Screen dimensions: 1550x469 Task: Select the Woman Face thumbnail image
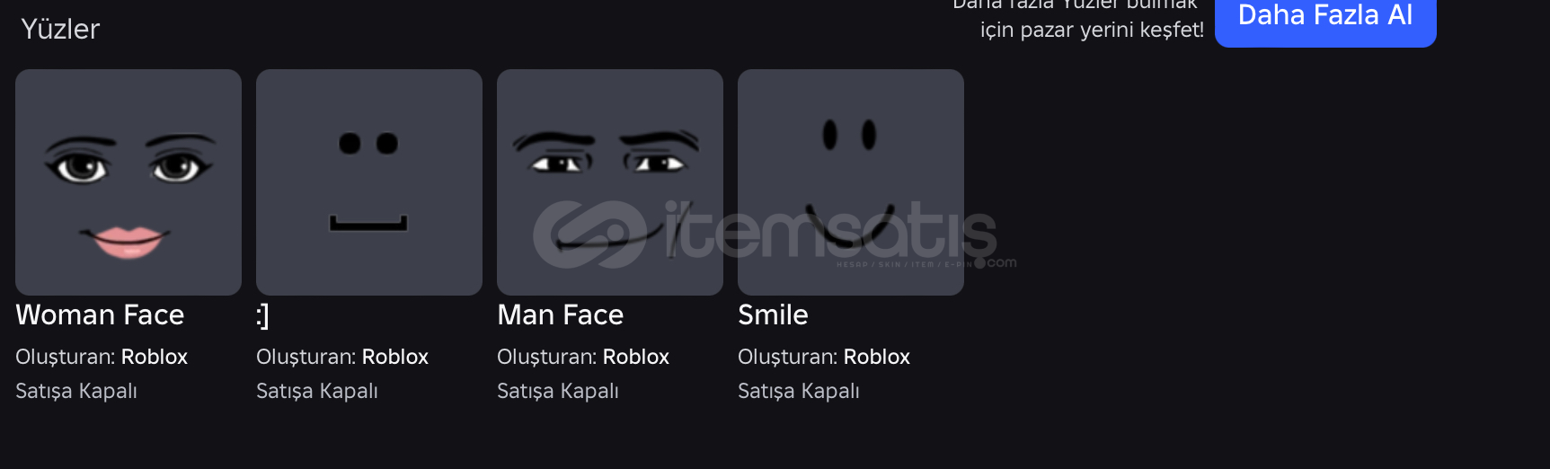click(x=128, y=182)
